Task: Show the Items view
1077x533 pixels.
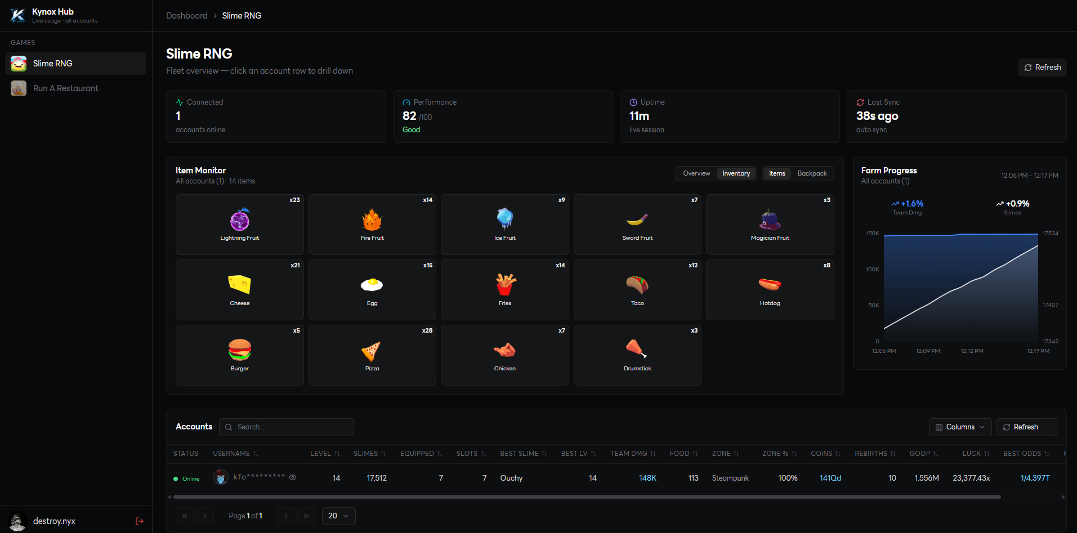Action: click(777, 173)
